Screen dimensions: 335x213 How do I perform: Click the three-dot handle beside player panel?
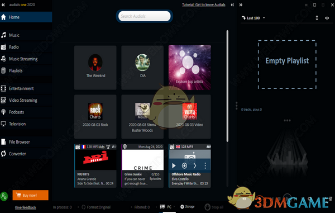237,106
